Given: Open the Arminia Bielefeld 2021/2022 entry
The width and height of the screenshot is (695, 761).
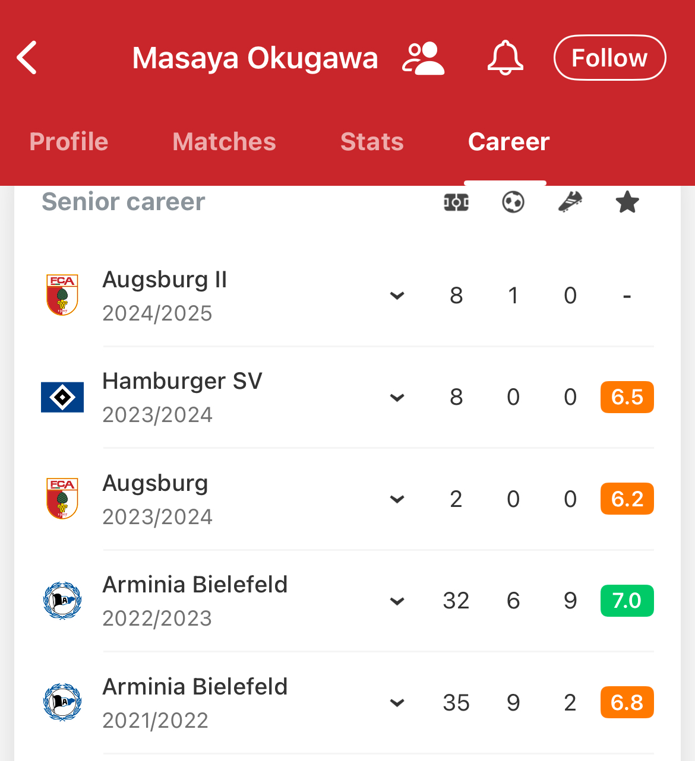Looking at the screenshot, I should pyautogui.click(x=397, y=703).
